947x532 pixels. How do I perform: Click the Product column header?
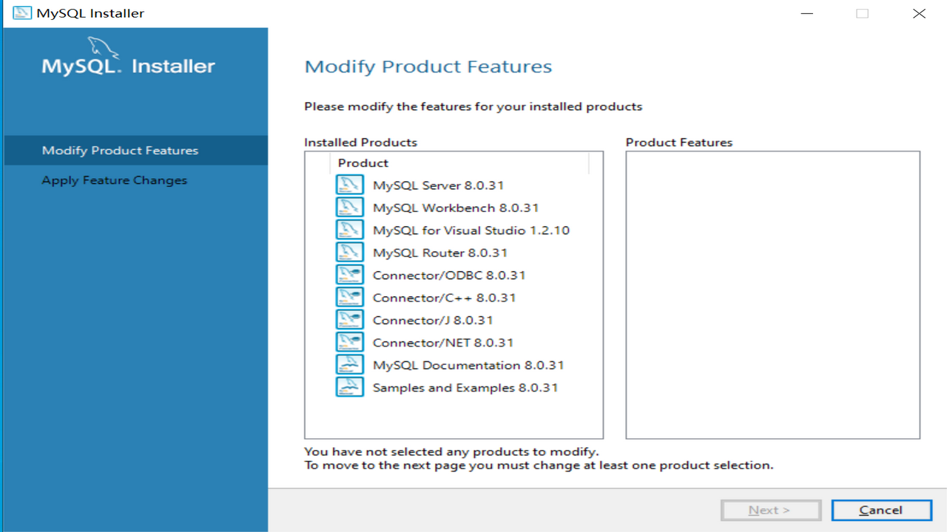(362, 163)
